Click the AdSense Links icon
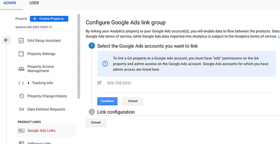 pyautogui.click(x=21, y=143)
